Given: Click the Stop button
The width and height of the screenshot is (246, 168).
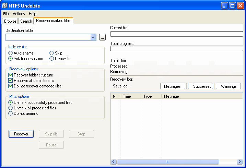Looking at the screenshot, I should 81,134.
